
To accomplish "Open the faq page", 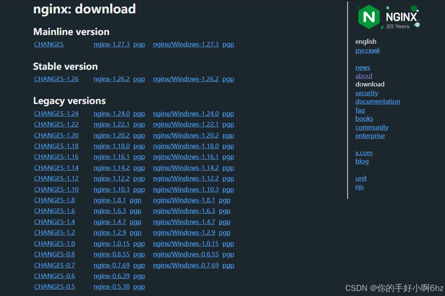I will [x=360, y=110].
